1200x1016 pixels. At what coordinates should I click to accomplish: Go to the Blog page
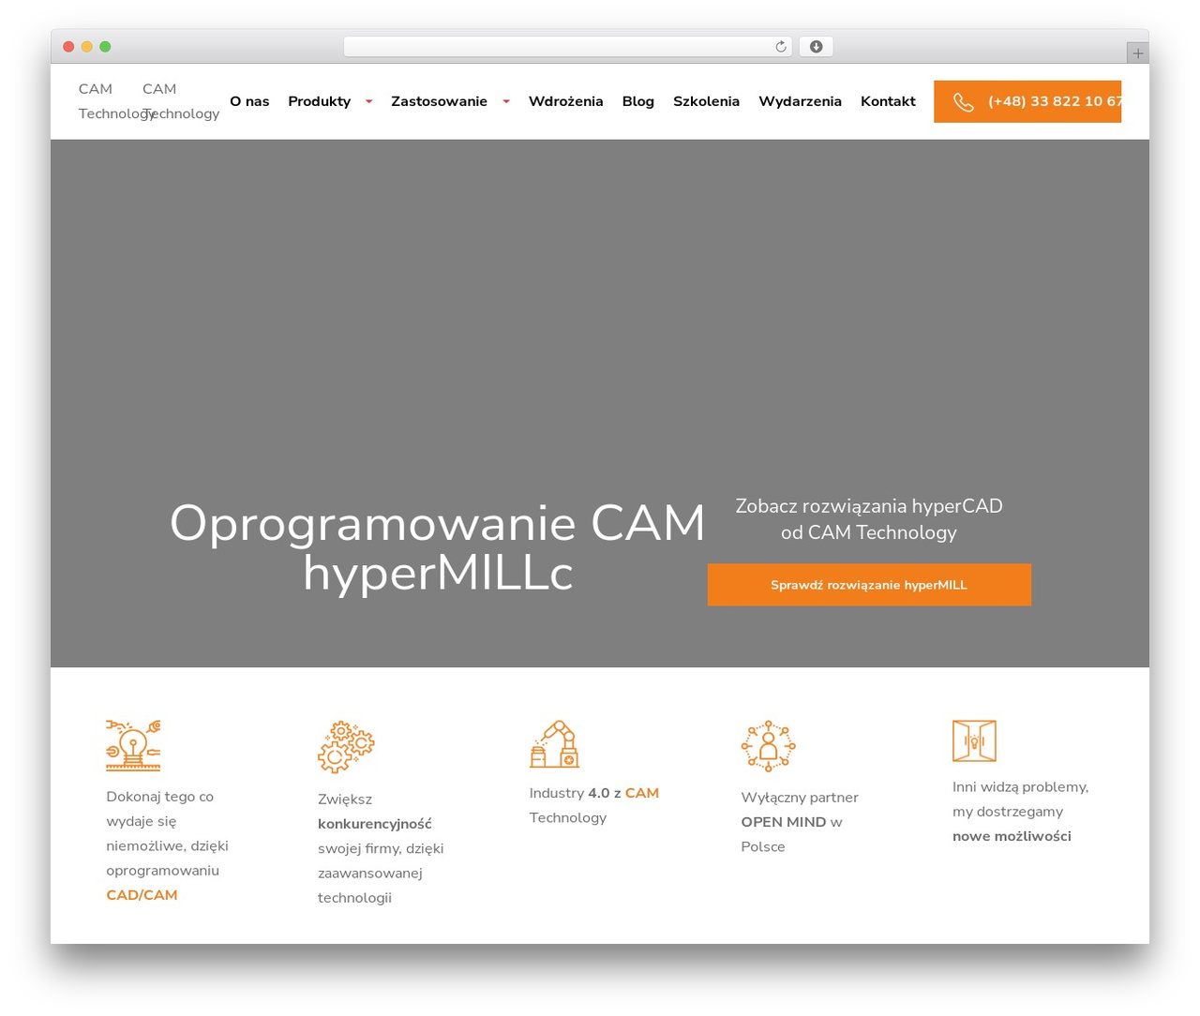click(637, 101)
